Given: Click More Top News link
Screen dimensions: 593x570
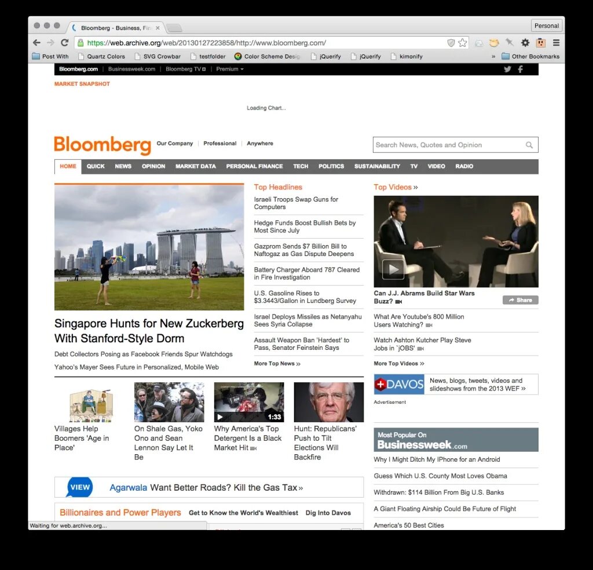Looking at the screenshot, I should [277, 363].
